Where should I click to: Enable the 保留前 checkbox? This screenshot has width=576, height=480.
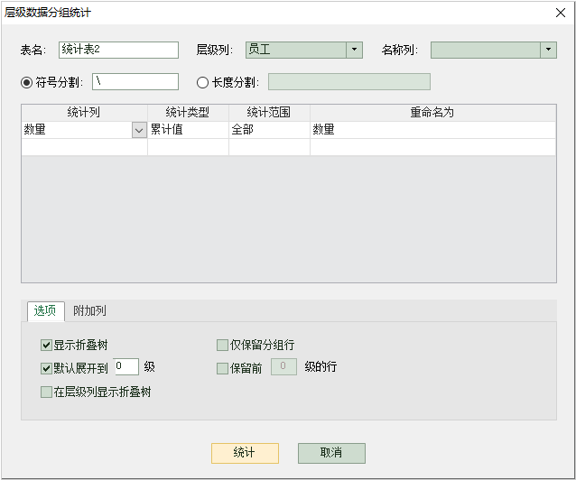tap(222, 368)
